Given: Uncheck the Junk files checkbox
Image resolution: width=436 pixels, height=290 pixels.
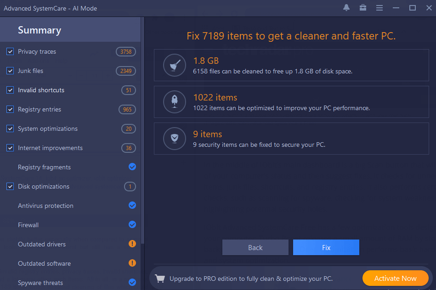Looking at the screenshot, I should coord(10,71).
